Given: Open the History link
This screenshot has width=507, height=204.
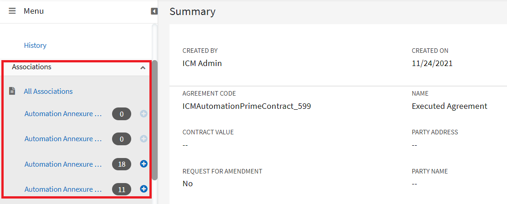Looking at the screenshot, I should tap(35, 46).
